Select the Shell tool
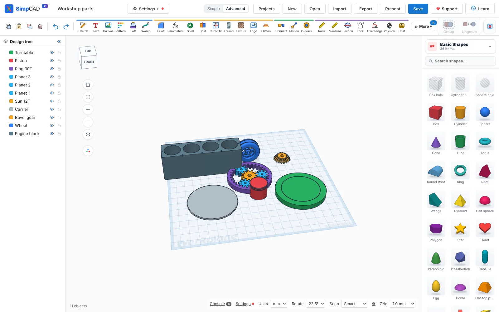The width and height of the screenshot is (499, 312). tap(190, 27)
